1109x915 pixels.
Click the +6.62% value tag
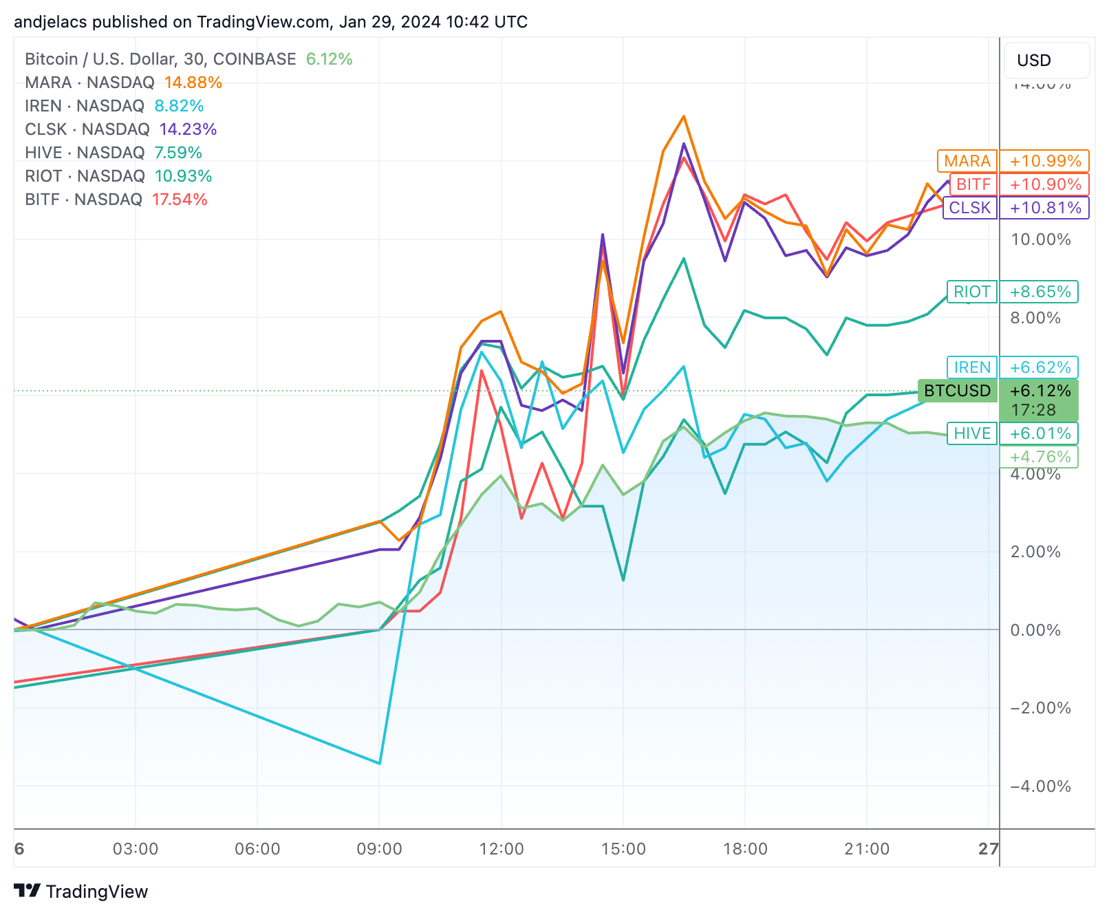coord(1039,367)
